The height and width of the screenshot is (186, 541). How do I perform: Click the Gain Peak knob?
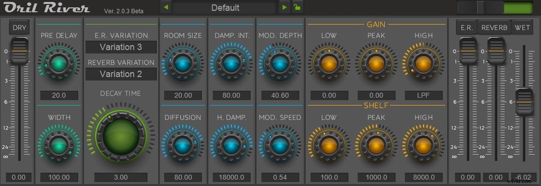[376, 64]
